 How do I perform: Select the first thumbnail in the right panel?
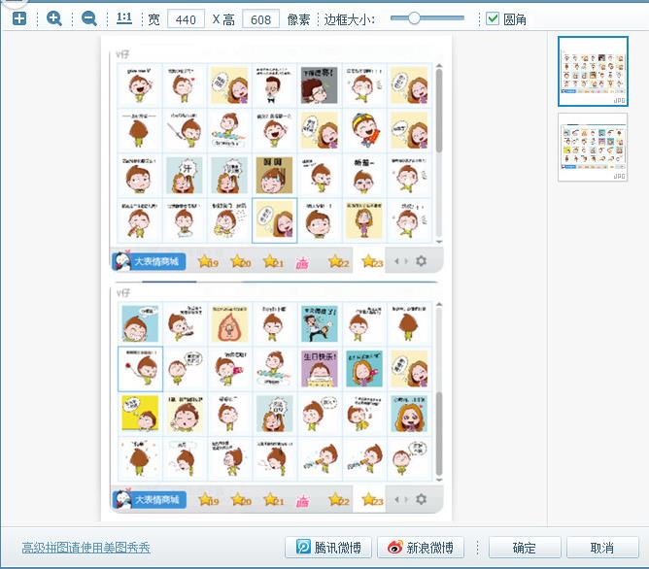[x=593, y=71]
